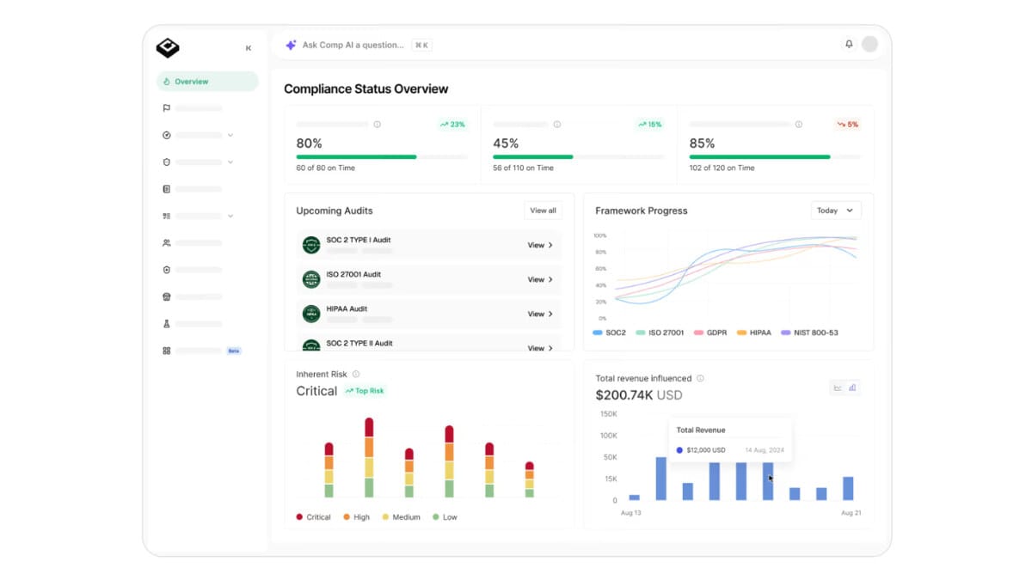This screenshot has width=1032, height=580.
Task: Open the flag icon sidebar item
Action: [x=167, y=108]
